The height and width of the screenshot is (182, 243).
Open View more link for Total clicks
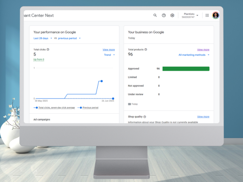click(109, 50)
